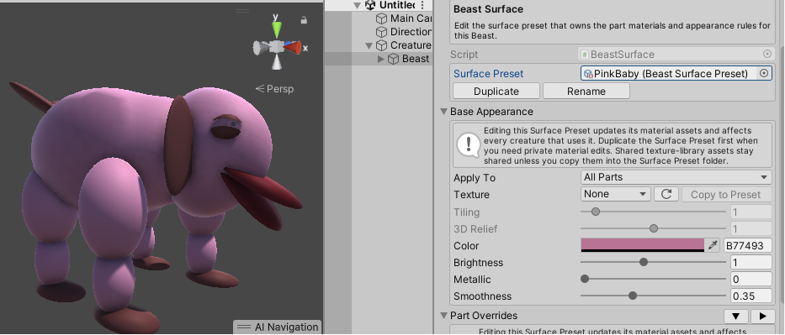
Task: Open the Apply To dropdown showing All Parts
Action: (x=676, y=177)
